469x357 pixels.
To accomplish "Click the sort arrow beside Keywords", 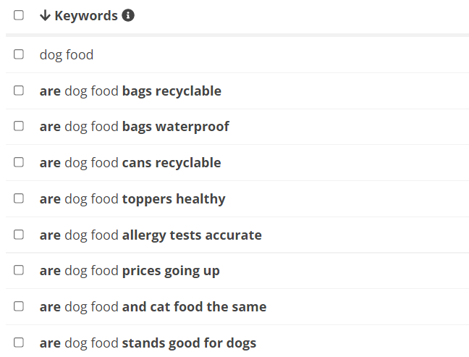I will tap(45, 15).
